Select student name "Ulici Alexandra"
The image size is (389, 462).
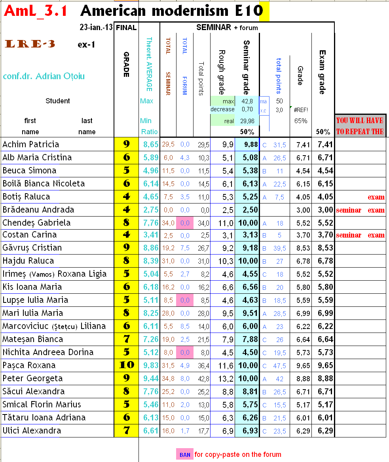tap(32, 430)
